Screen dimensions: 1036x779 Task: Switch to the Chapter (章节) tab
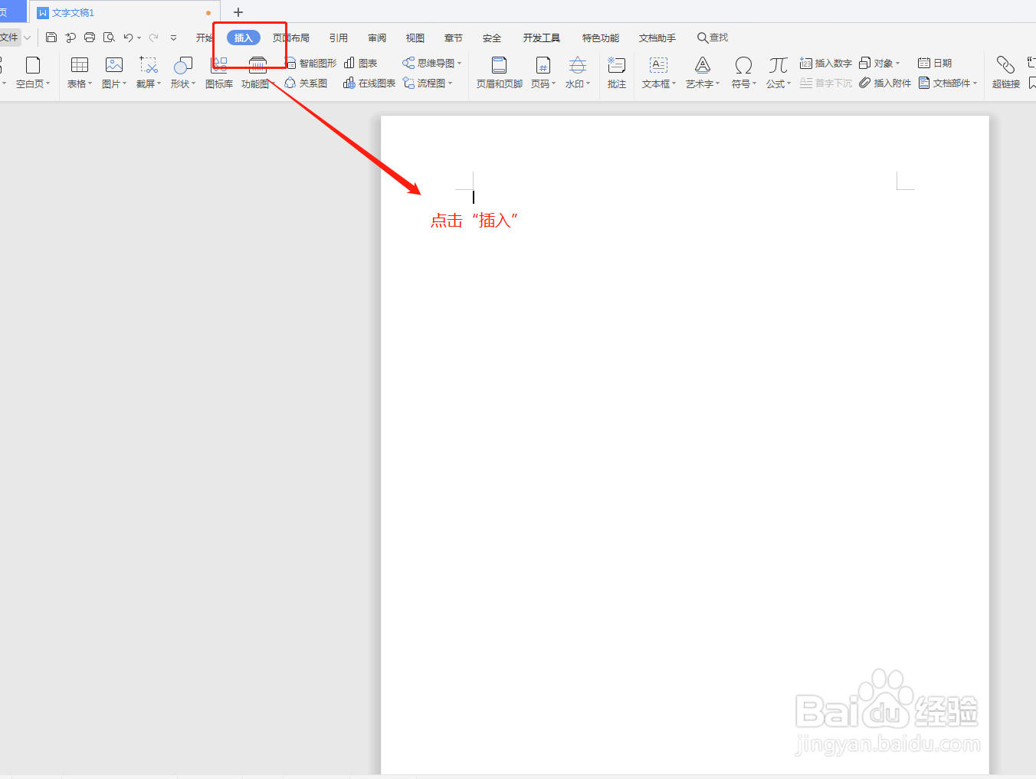(454, 38)
